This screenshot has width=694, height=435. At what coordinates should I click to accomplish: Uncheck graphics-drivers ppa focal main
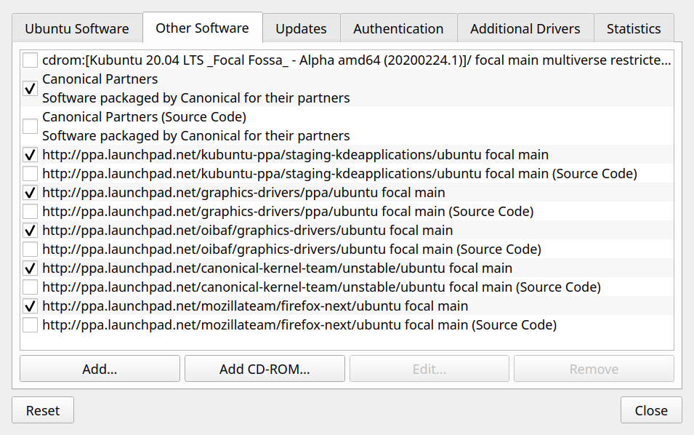click(x=30, y=193)
